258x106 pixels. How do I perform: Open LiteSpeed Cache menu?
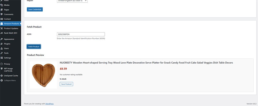[11, 76]
